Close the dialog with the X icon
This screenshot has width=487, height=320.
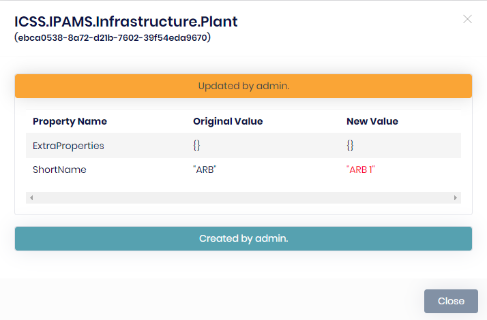pos(467,19)
